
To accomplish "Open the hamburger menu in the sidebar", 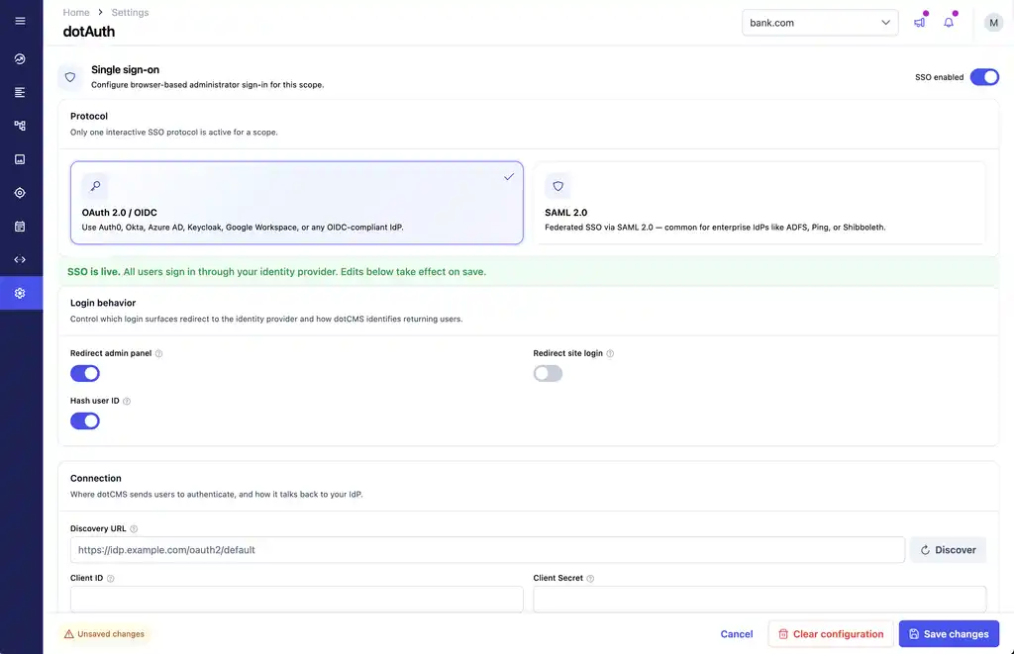I will tap(20, 21).
